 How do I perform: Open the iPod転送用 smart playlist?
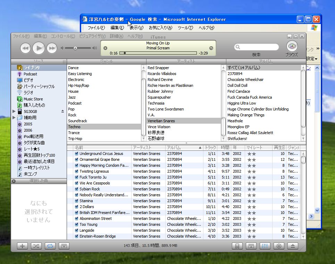(x=39, y=137)
